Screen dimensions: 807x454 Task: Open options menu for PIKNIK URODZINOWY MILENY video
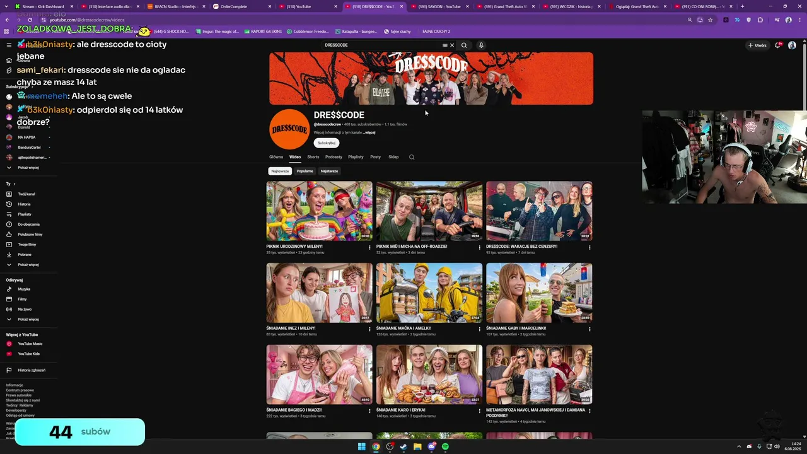pyautogui.click(x=369, y=248)
